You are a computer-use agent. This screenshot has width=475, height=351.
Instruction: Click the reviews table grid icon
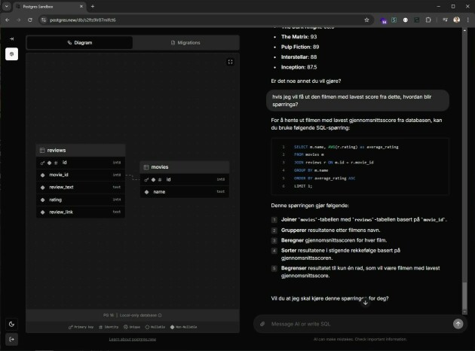(x=42, y=151)
